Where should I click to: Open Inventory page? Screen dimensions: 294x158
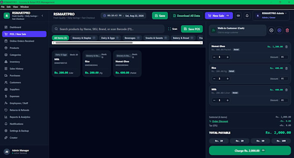point(24,62)
